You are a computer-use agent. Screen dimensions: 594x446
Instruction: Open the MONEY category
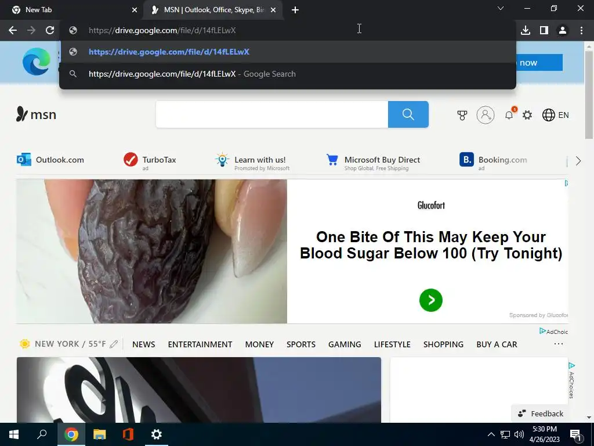(259, 344)
